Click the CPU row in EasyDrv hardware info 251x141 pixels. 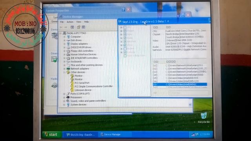[x=180, y=31]
